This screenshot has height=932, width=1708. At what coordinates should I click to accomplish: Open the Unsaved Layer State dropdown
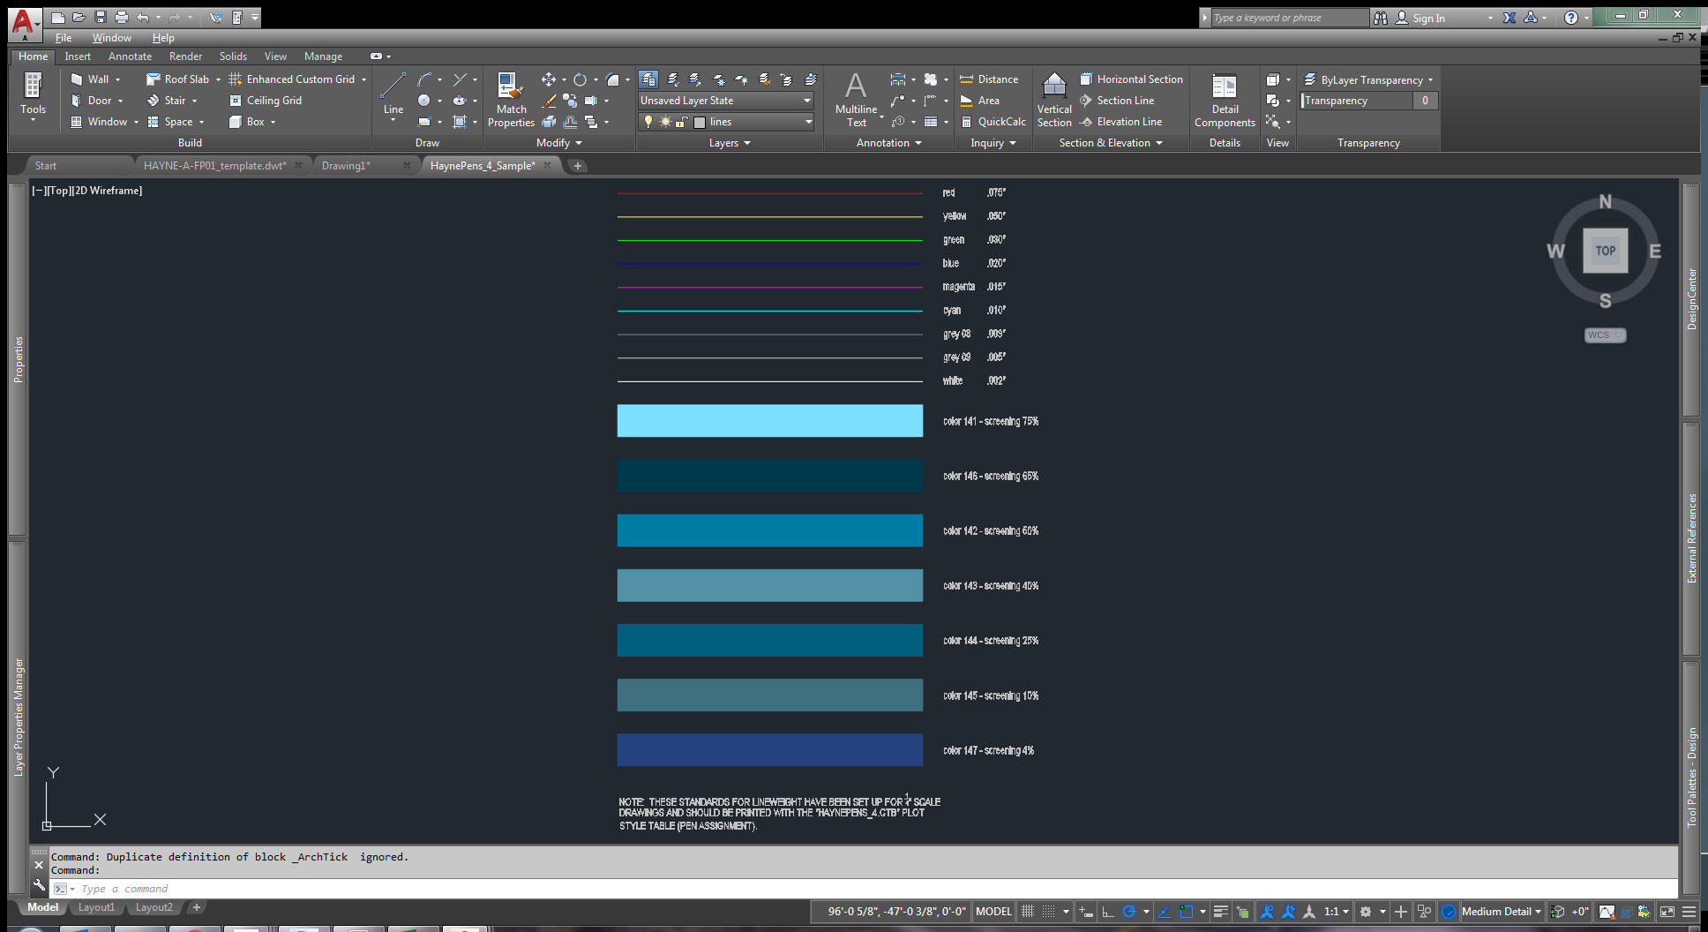point(726,101)
